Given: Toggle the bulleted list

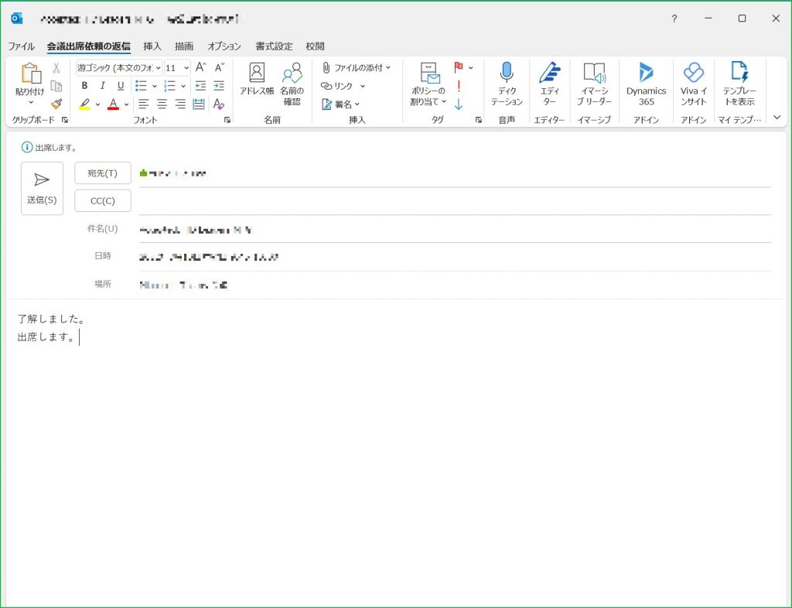Looking at the screenshot, I should pos(141,86).
